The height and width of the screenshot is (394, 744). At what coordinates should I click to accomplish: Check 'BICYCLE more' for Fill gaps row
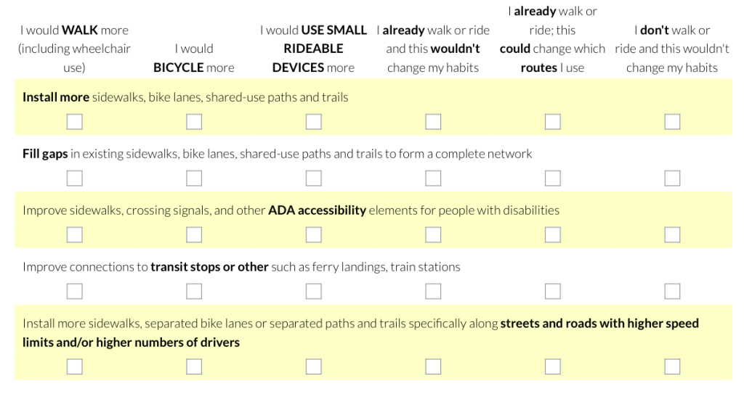point(194,178)
